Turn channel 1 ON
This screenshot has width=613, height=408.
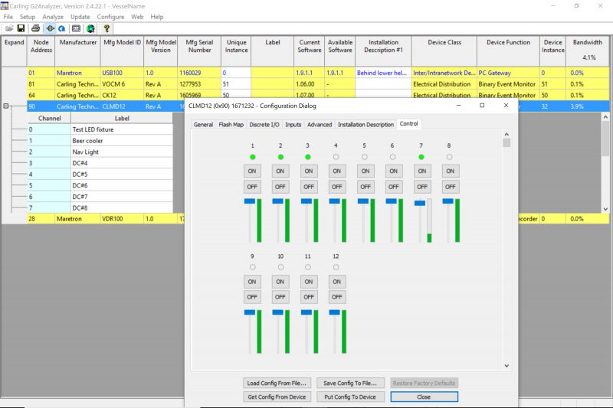[252, 171]
